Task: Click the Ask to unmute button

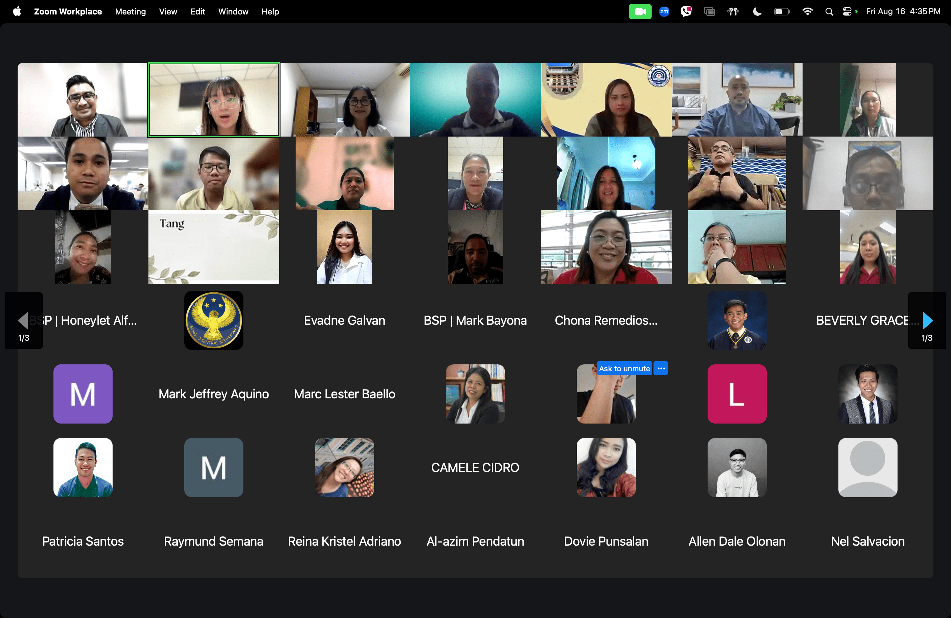Action: pos(624,368)
